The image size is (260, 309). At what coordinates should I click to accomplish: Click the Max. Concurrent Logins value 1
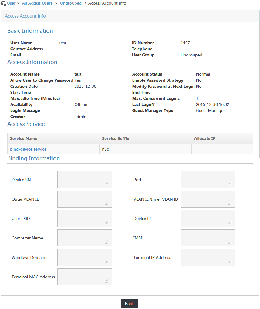197,98
